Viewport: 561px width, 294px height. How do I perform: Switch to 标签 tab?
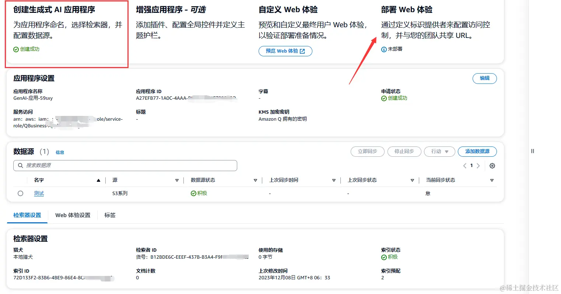tap(110, 215)
